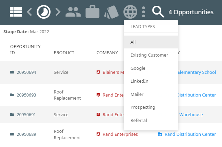
Task: Click Roof Replacement in row 20950693
Action: pyautogui.click(x=67, y=95)
